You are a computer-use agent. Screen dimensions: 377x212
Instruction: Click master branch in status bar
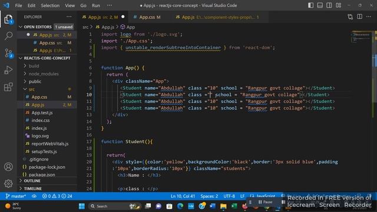click(16, 196)
